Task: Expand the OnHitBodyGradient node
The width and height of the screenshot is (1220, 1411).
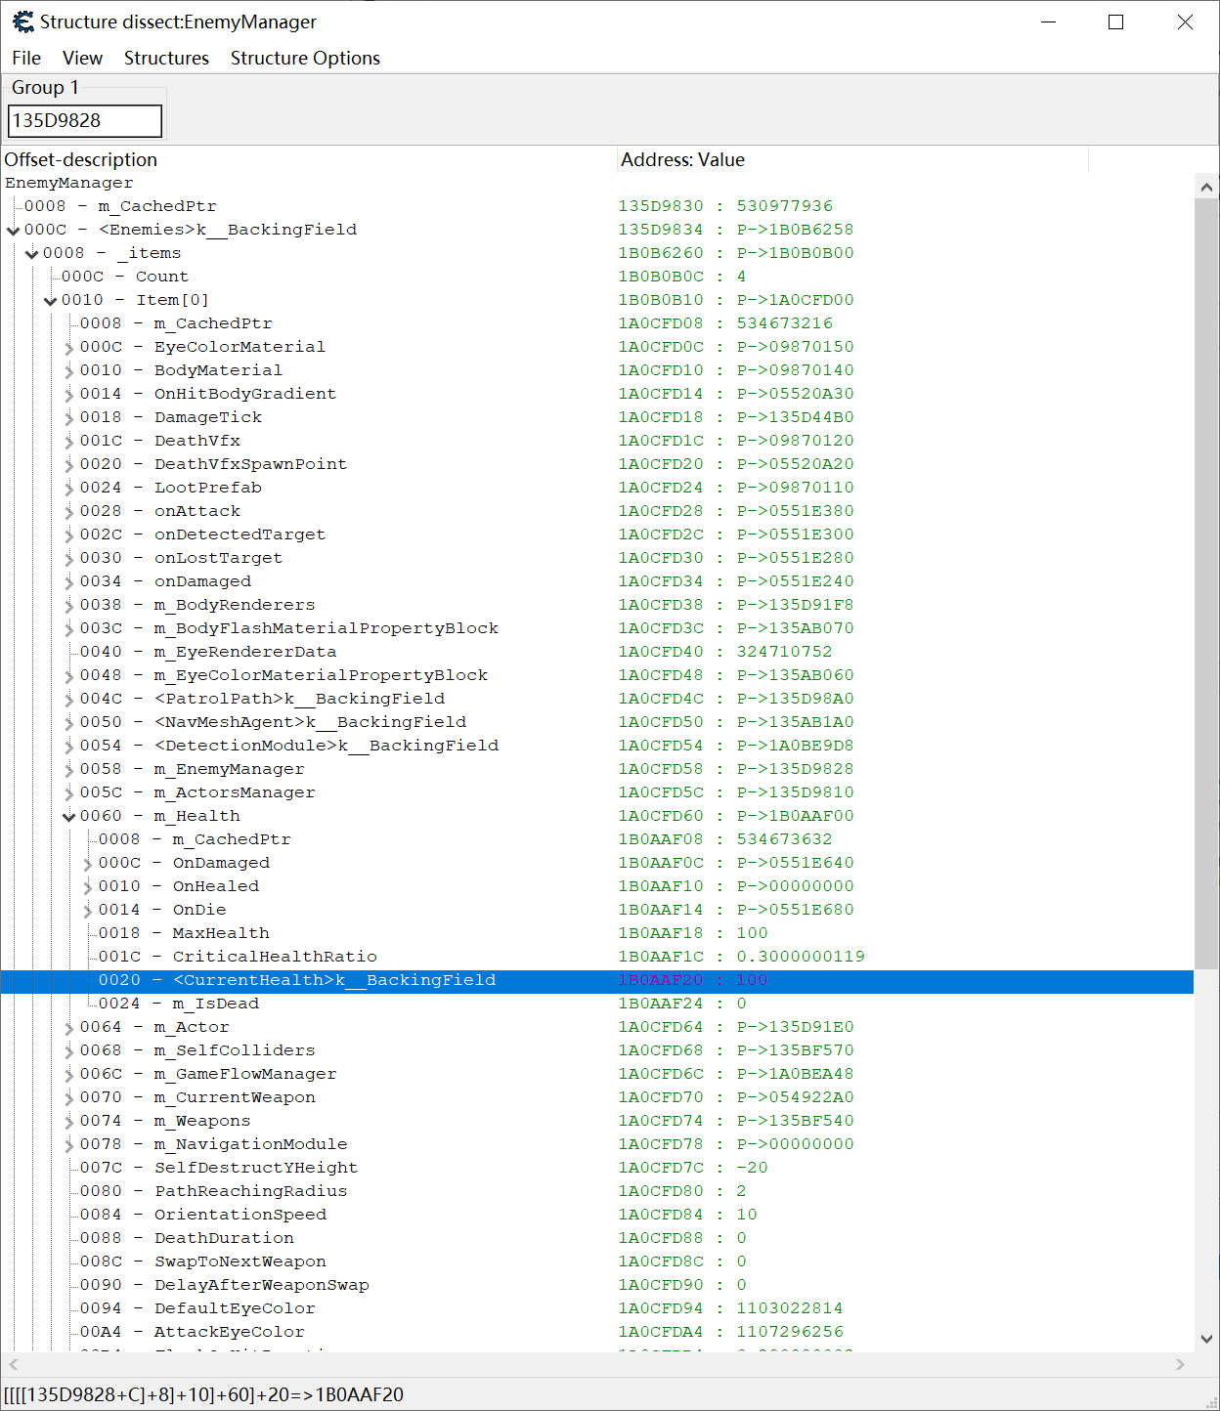Action: (68, 395)
